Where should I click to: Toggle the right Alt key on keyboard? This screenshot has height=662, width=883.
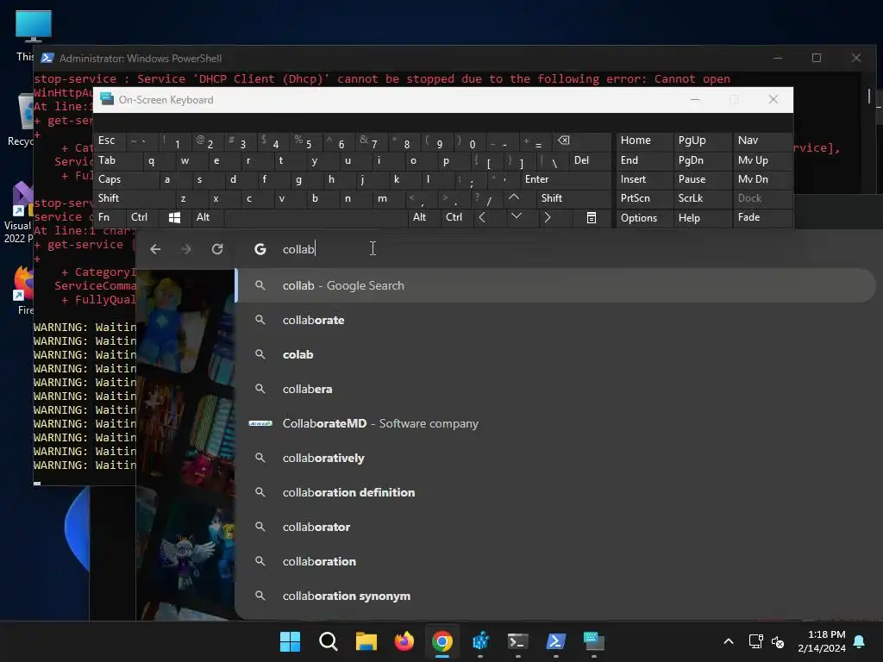(423, 217)
